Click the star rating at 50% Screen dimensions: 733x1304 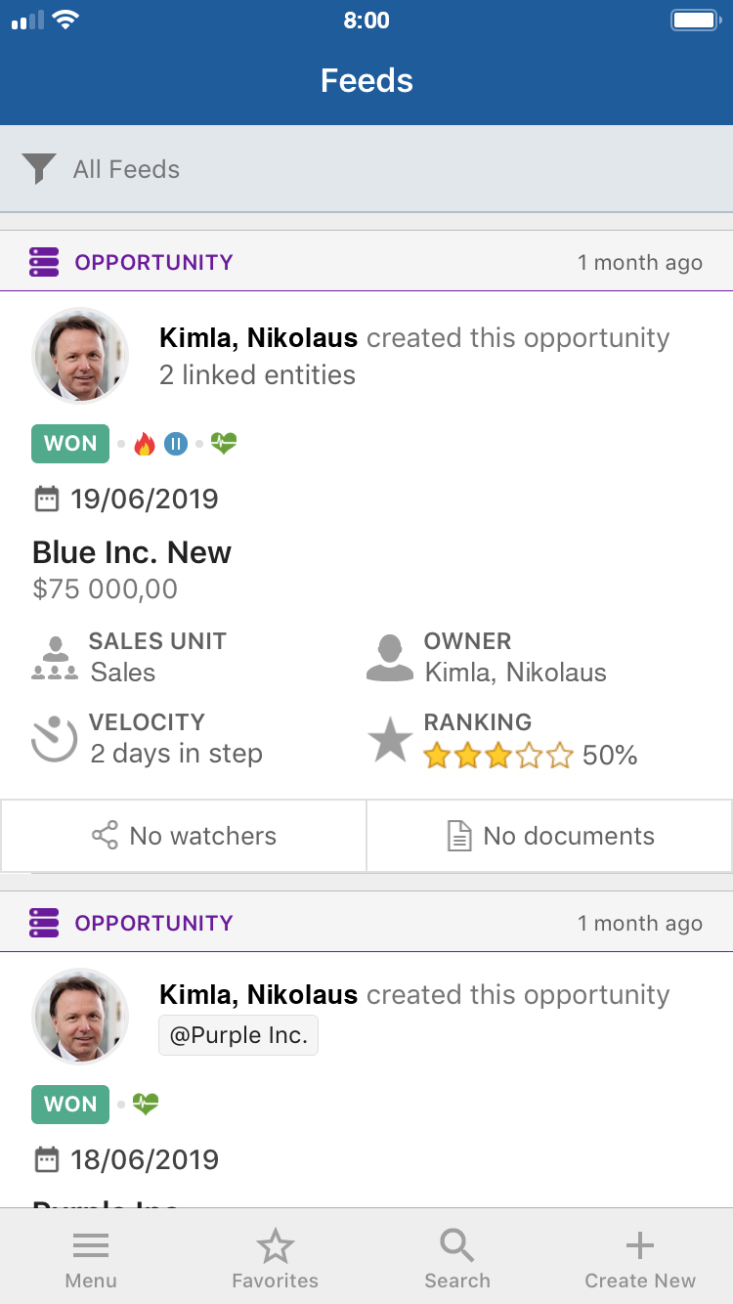(x=498, y=756)
